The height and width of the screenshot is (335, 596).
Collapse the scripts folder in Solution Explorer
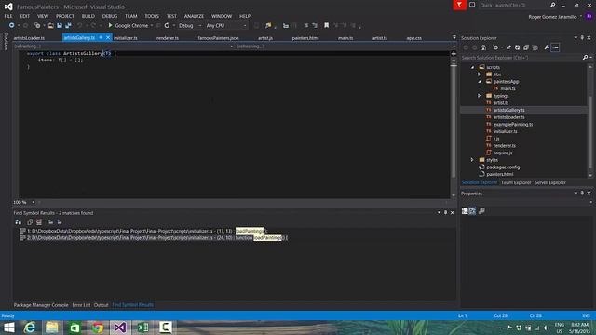pyautogui.click(x=472, y=67)
